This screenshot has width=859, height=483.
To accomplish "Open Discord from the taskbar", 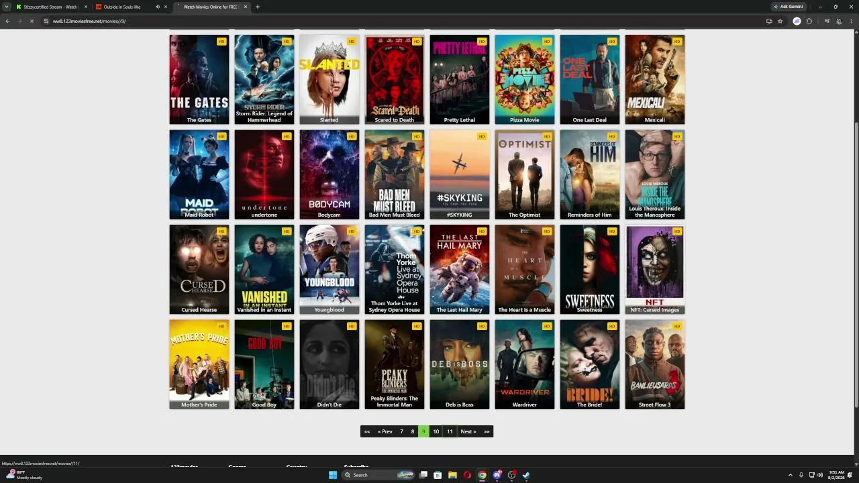I will click(x=497, y=475).
